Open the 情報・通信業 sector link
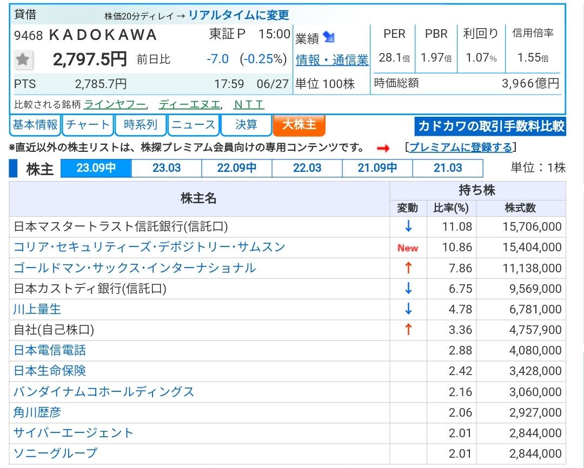 332,60
